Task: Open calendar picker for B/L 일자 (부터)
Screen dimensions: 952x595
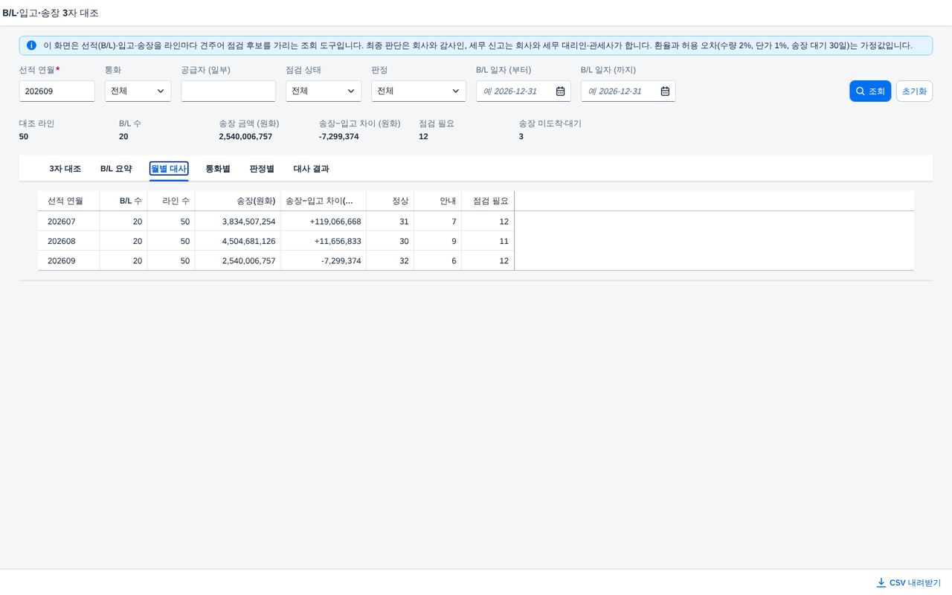Action: coord(560,91)
